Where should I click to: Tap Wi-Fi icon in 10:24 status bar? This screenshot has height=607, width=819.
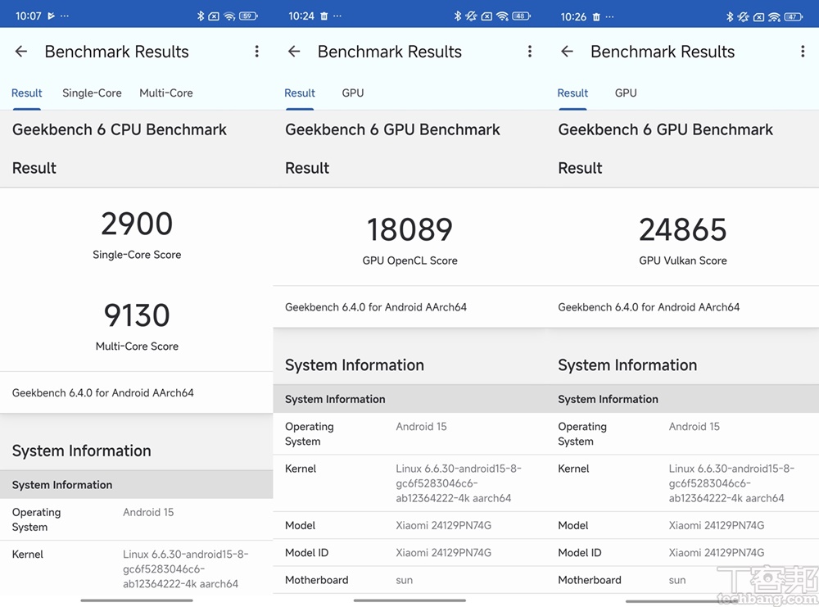coord(503,16)
